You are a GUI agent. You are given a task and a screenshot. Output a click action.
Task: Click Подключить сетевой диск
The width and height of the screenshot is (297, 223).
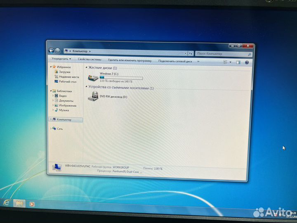[175, 61]
